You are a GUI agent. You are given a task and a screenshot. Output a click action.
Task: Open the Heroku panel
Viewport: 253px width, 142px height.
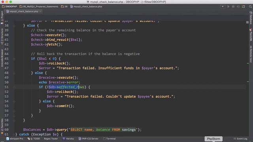tap(68, 138)
